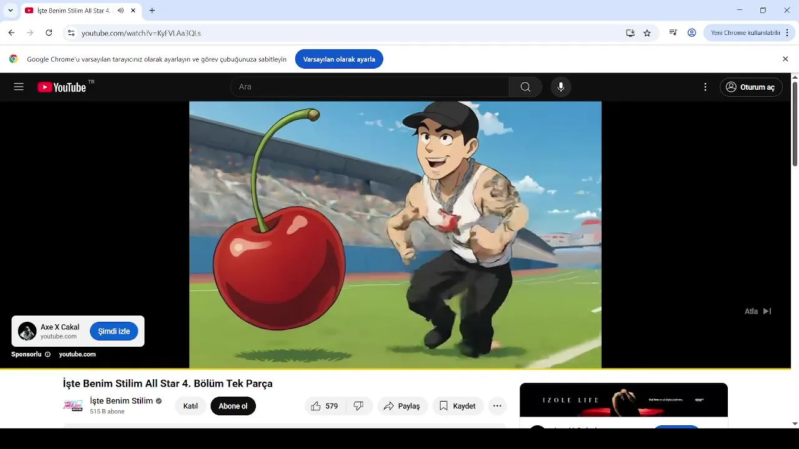Type in the Ara search field
The height and width of the screenshot is (449, 799).
(x=370, y=87)
